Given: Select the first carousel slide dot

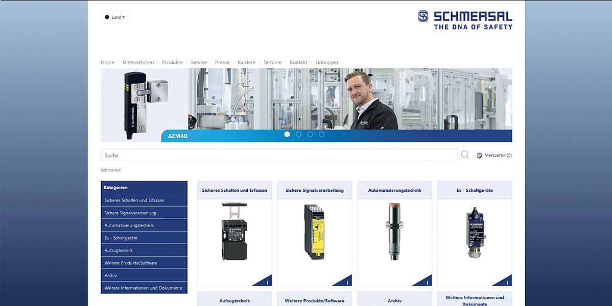Looking at the screenshot, I should pyautogui.click(x=287, y=134).
